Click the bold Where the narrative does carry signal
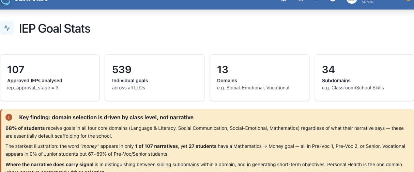The image size is (414, 172). [x=49, y=165]
